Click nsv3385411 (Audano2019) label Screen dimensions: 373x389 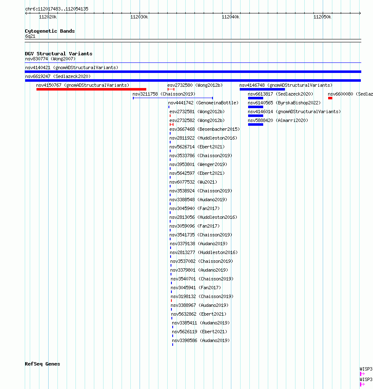tap(201, 323)
